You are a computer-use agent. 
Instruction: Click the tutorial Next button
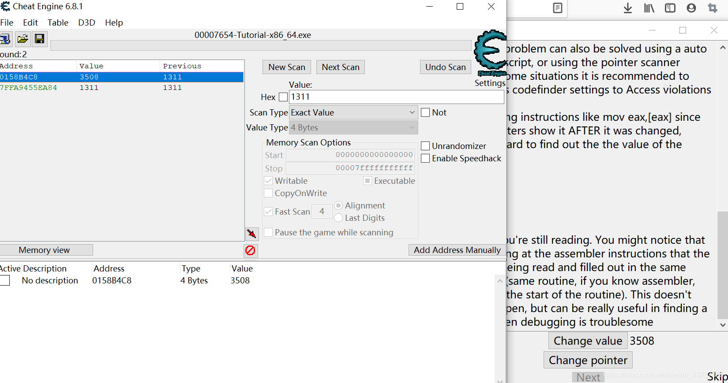pyautogui.click(x=588, y=377)
